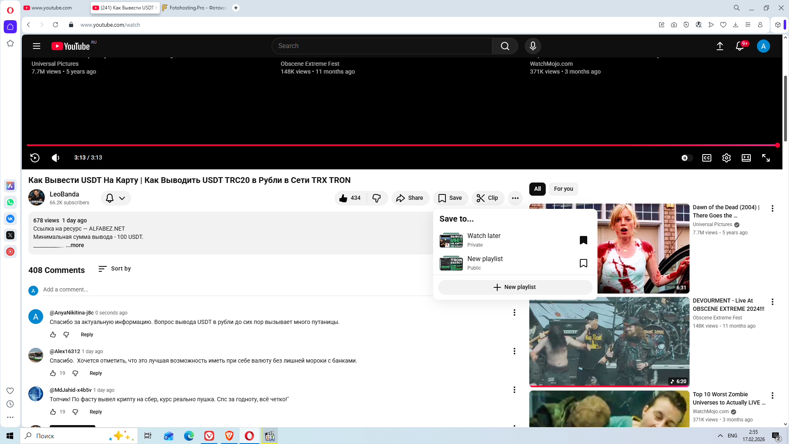Expand description with ...more

(x=75, y=245)
